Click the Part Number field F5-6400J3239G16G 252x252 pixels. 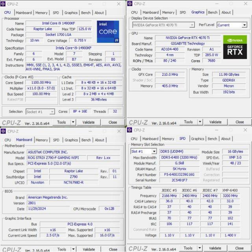[x=180, y=175]
